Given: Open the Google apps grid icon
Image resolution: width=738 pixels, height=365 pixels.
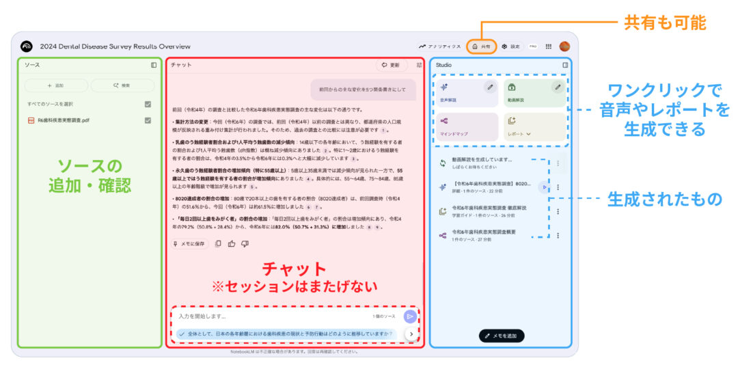Looking at the screenshot, I should (x=548, y=46).
